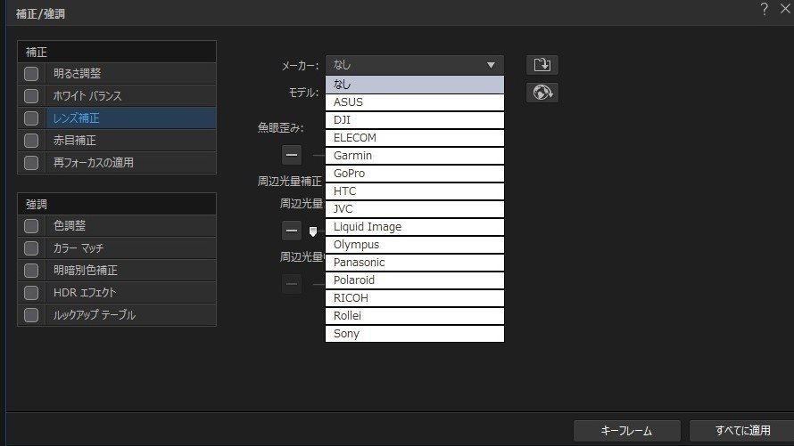Click the minus button under 周辺光量
Screen dimensions: 794x446
292,231
